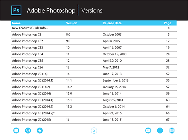Jump to page 66 link
Viewport: 188px width, 140px height.
(168, 113)
